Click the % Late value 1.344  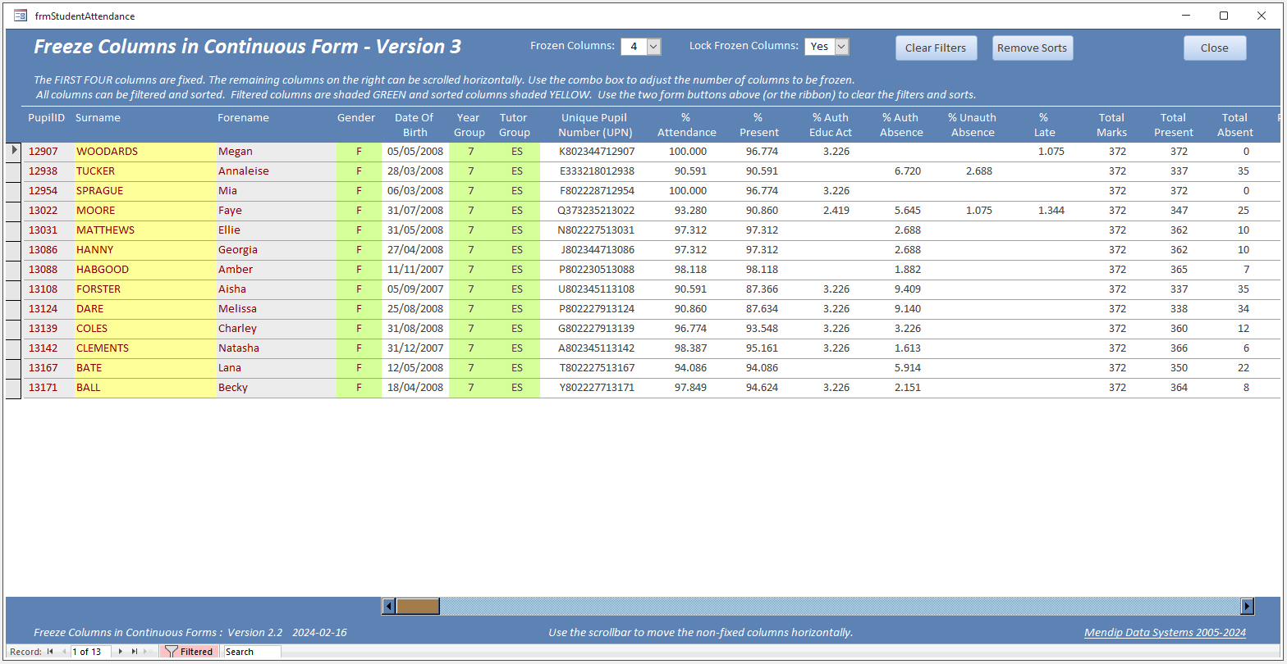(1051, 210)
